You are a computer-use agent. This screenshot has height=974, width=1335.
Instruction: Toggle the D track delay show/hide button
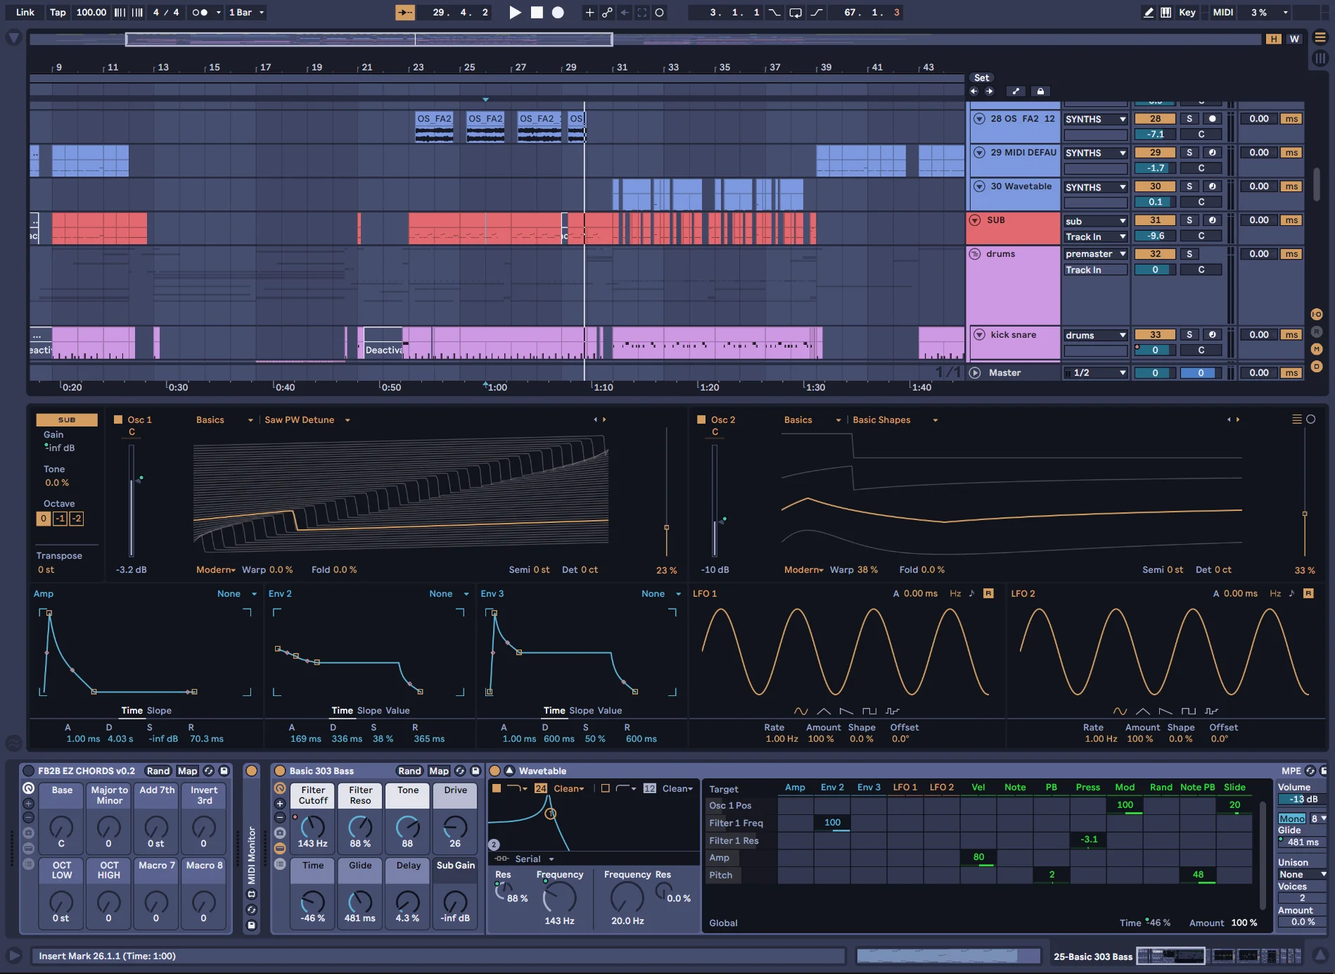pyautogui.click(x=1317, y=366)
